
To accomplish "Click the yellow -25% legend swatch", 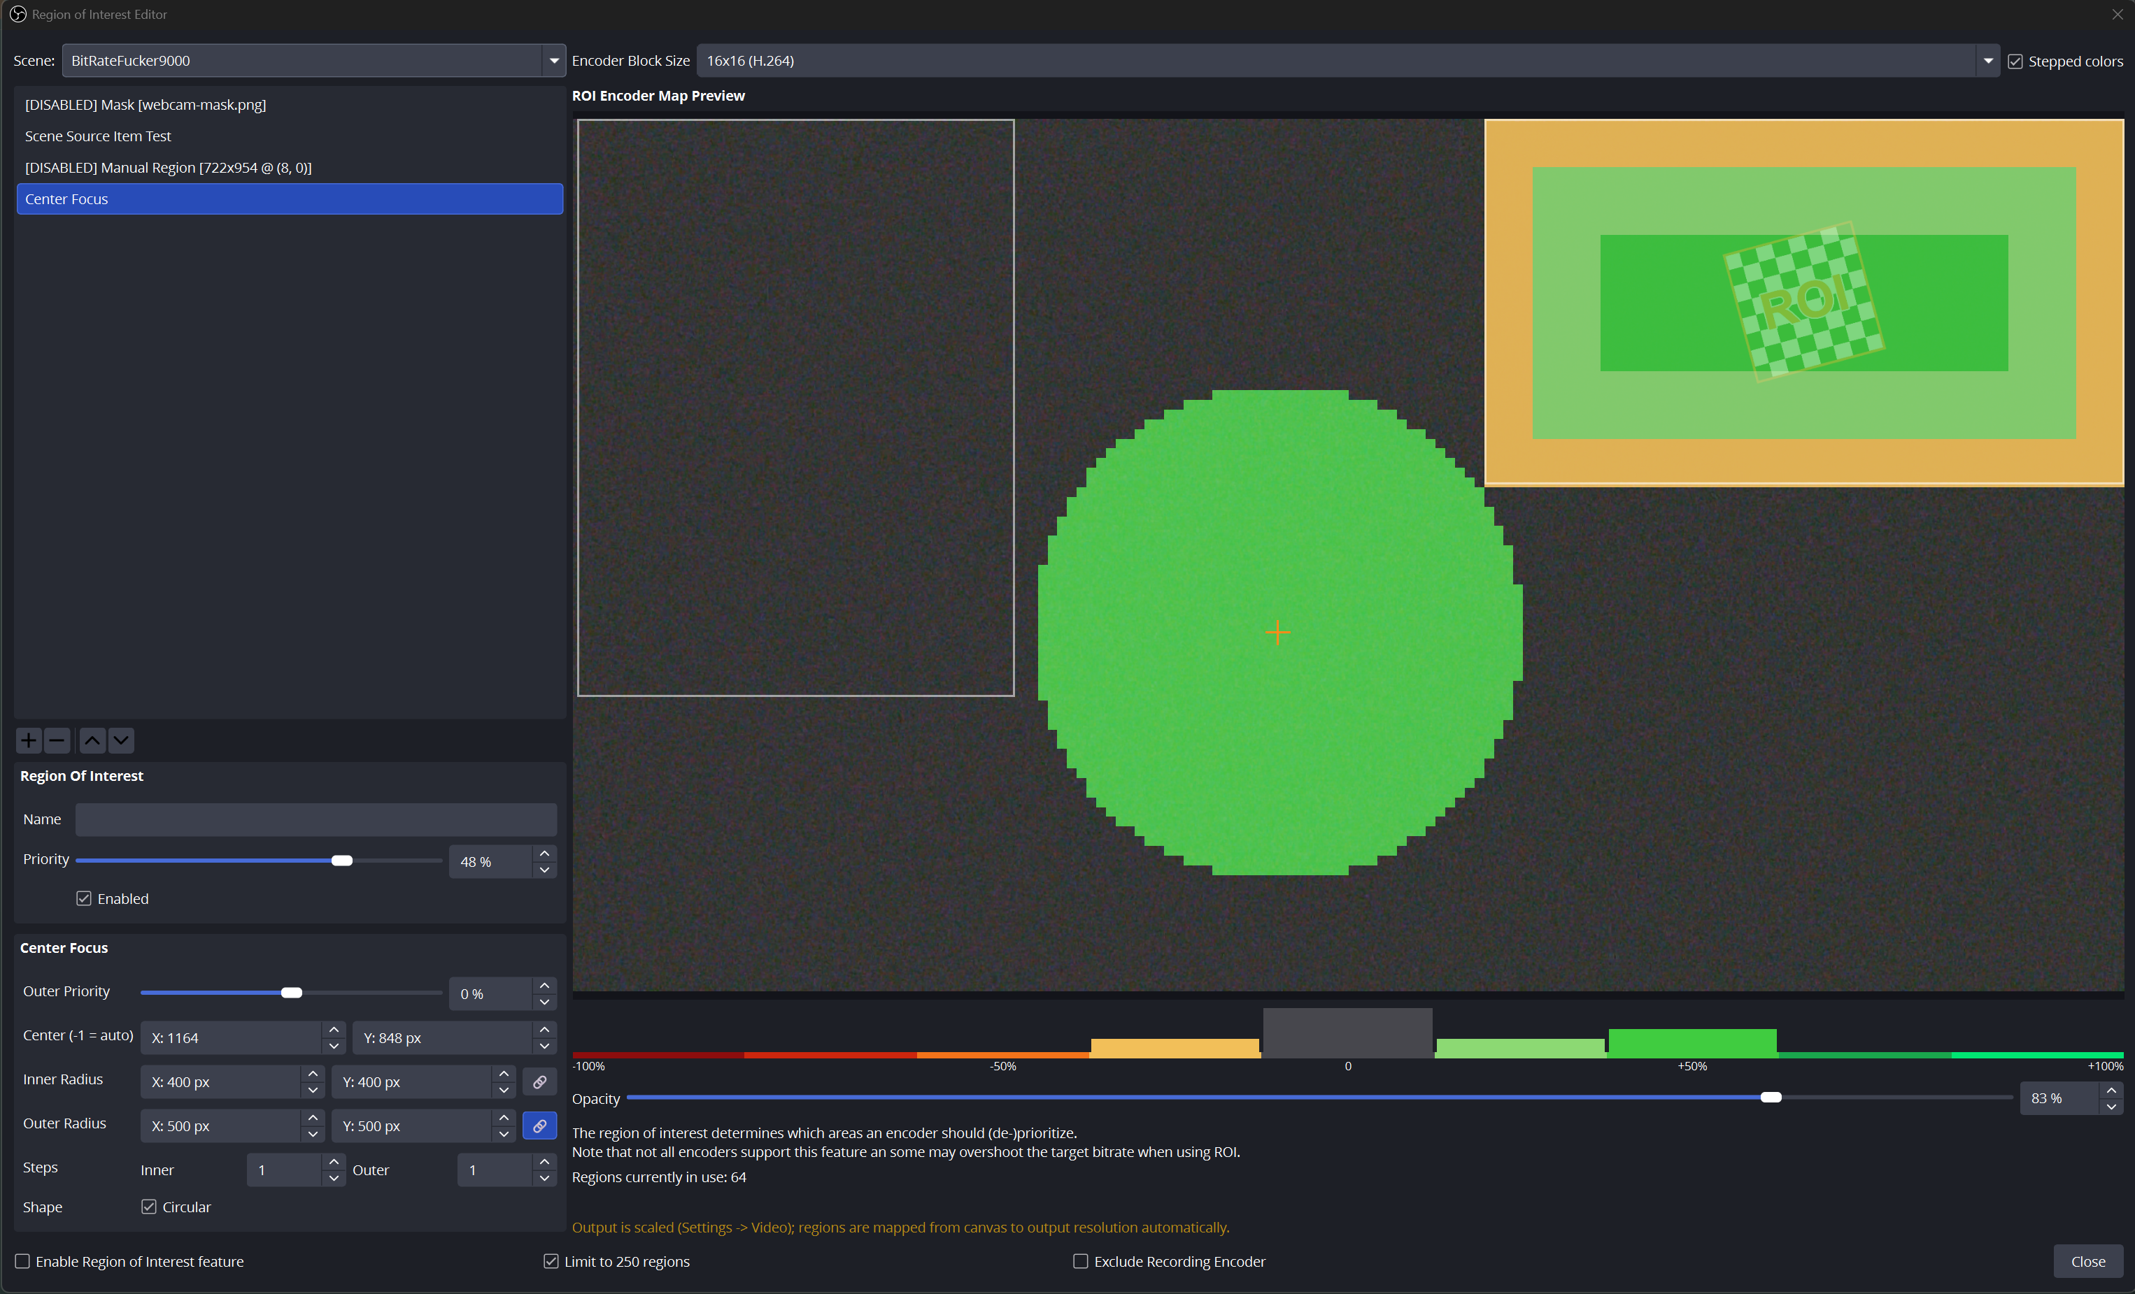I will (1175, 1048).
